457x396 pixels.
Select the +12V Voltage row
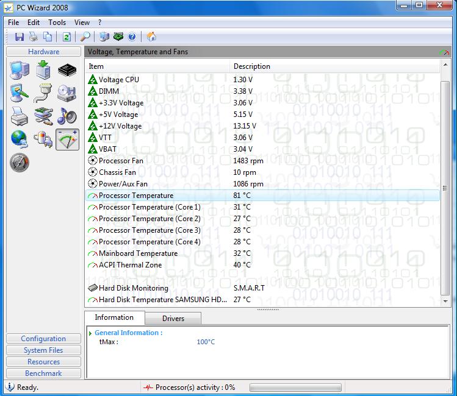click(262, 126)
